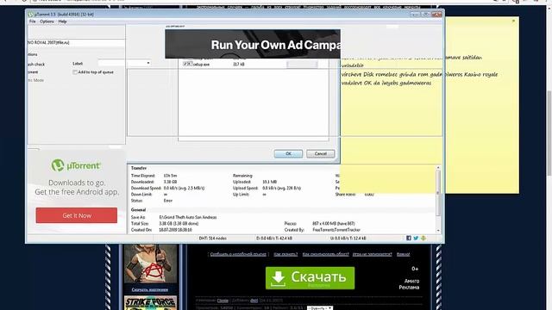
Task: Click the Status value Error
Action: 168,201
